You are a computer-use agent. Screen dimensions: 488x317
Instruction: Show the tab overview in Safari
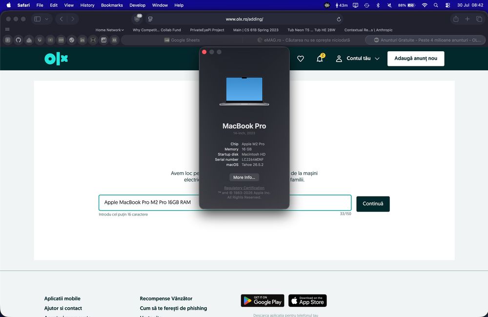click(x=479, y=19)
